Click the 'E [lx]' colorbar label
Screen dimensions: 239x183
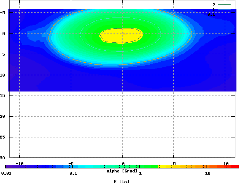(x=122, y=181)
